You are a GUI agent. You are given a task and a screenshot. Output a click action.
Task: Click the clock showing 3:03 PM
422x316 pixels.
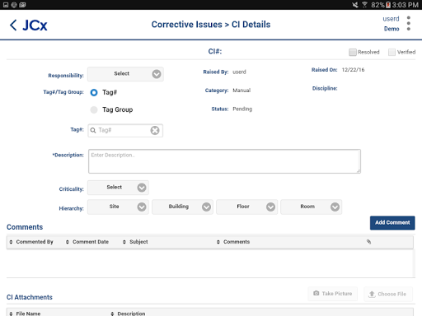pos(406,5)
